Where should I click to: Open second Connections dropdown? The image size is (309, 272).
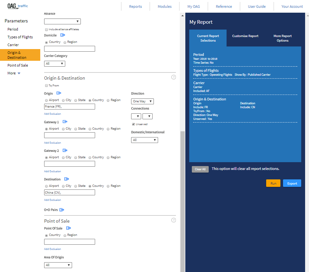coord(147,116)
